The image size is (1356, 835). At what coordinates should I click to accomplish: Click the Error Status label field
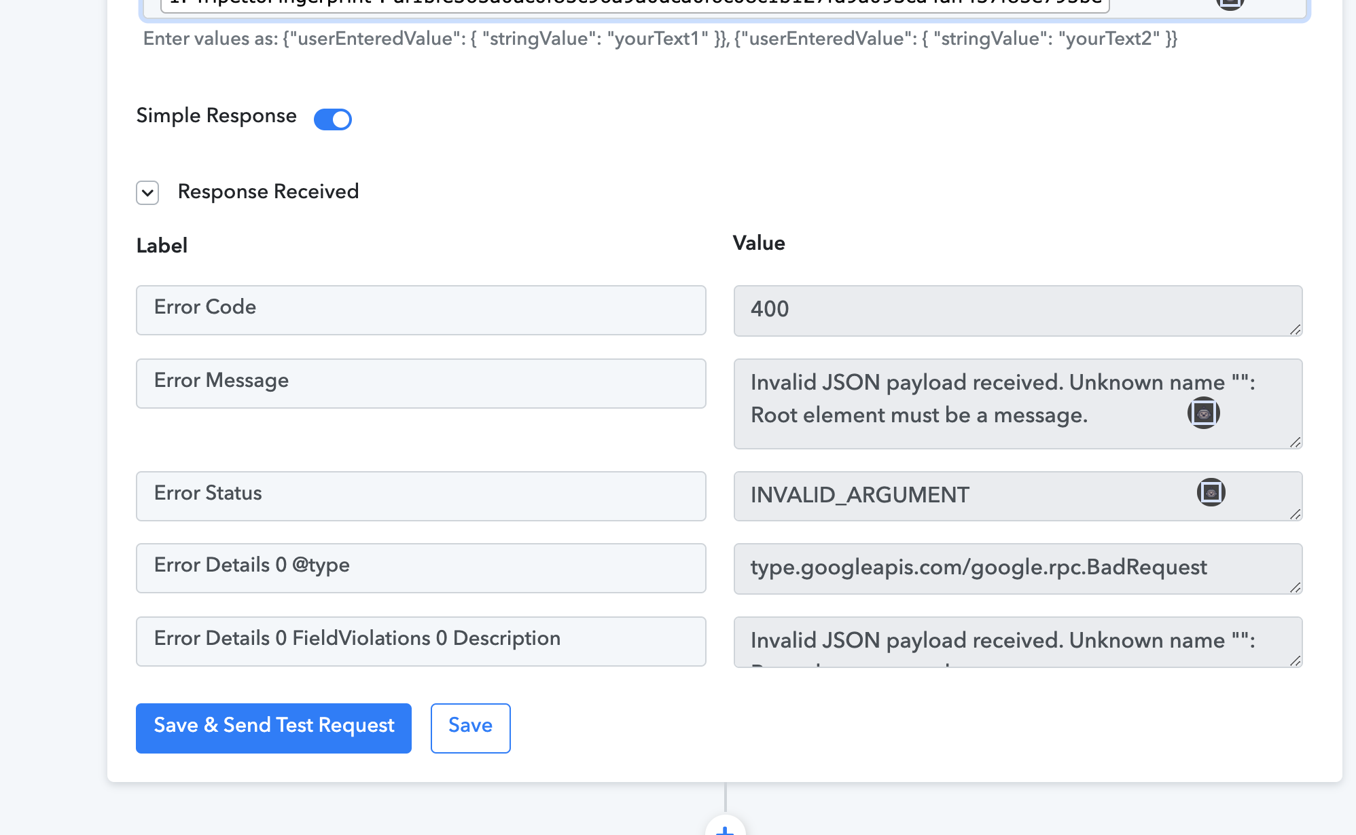[421, 496]
